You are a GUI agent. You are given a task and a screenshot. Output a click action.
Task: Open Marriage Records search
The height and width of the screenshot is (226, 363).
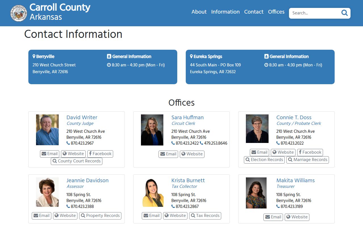click(308, 160)
